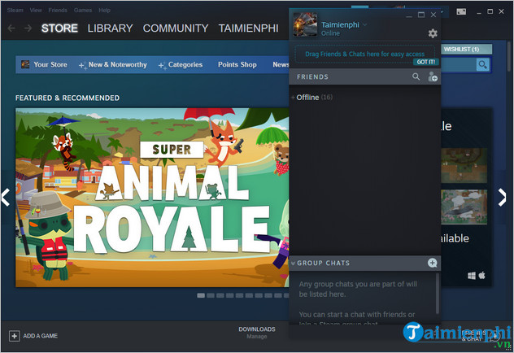Open Downloads Manage at bottom bar

(257, 333)
